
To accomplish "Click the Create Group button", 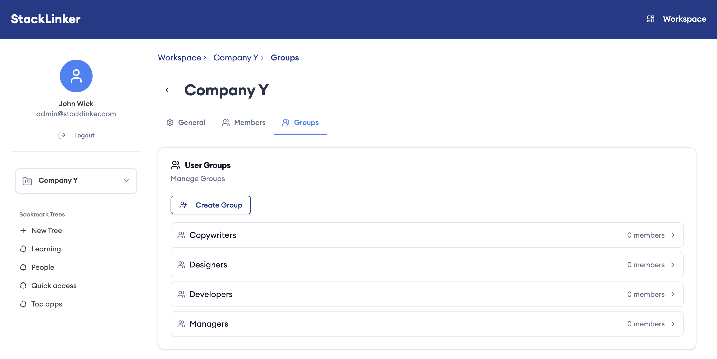I will (x=211, y=205).
